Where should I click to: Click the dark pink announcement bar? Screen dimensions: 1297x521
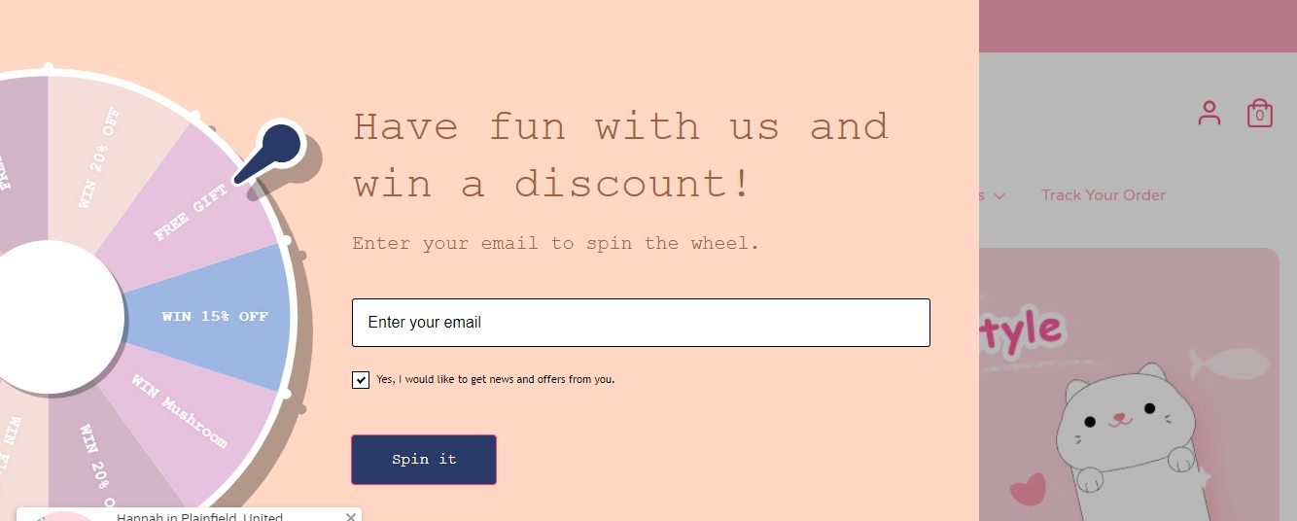(x=1138, y=25)
